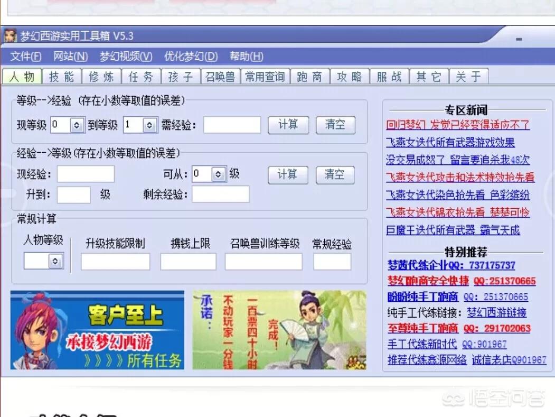The image size is (555, 417).
Task: Open link 诚信老店Q901967
Action: (x=509, y=359)
